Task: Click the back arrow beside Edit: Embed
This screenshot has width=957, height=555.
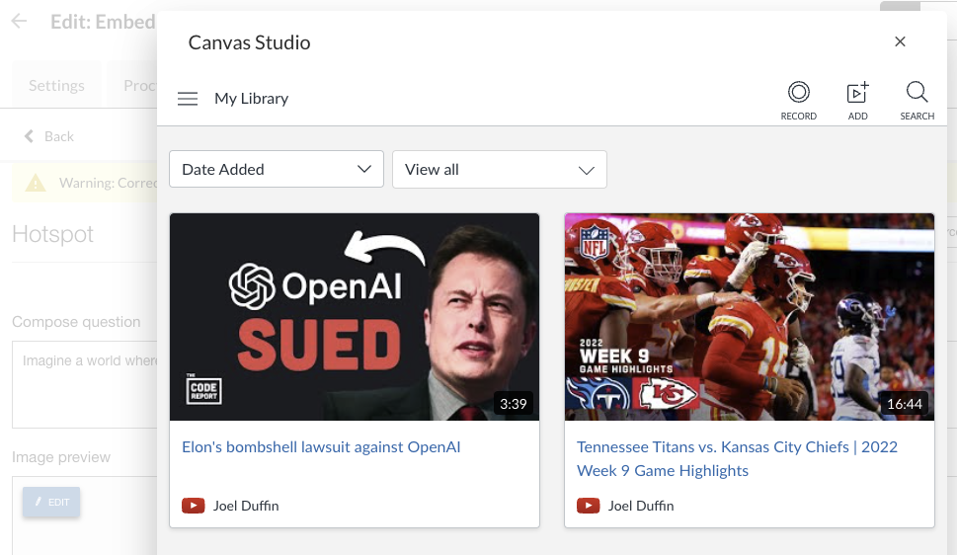Action: 20,22
